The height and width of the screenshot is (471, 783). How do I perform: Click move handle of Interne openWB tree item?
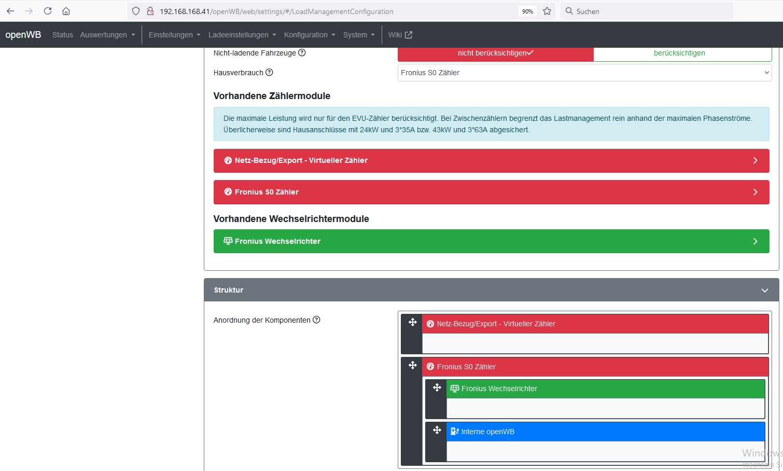point(437,430)
